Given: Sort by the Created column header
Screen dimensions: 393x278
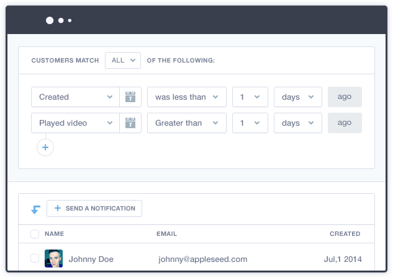Looking at the screenshot, I should 345,234.
